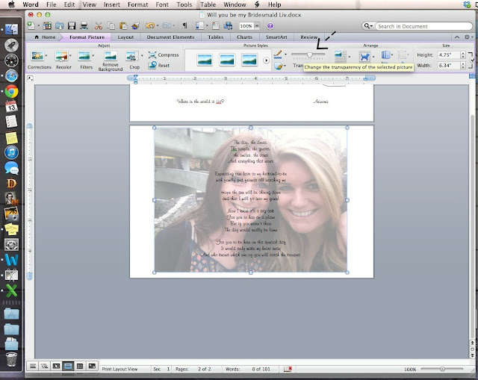Switch to the Layout ribbon tab
Viewport: 478px width, 380px height.
point(125,37)
